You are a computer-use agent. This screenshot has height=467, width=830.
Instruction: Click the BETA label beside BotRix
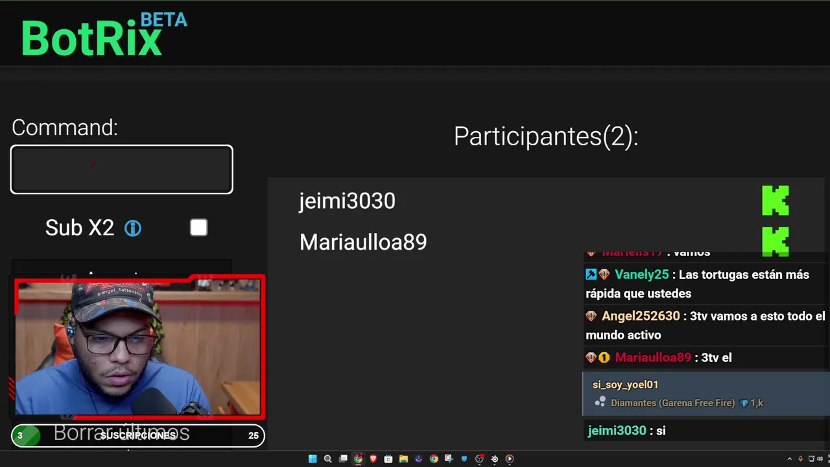click(x=163, y=20)
